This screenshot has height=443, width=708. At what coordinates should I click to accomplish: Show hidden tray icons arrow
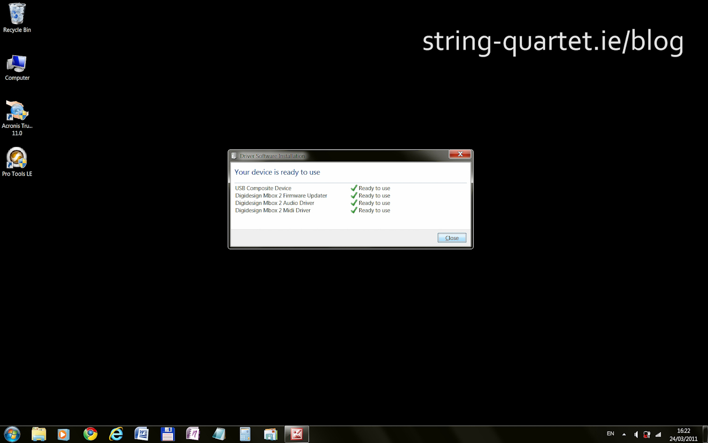[x=624, y=434]
